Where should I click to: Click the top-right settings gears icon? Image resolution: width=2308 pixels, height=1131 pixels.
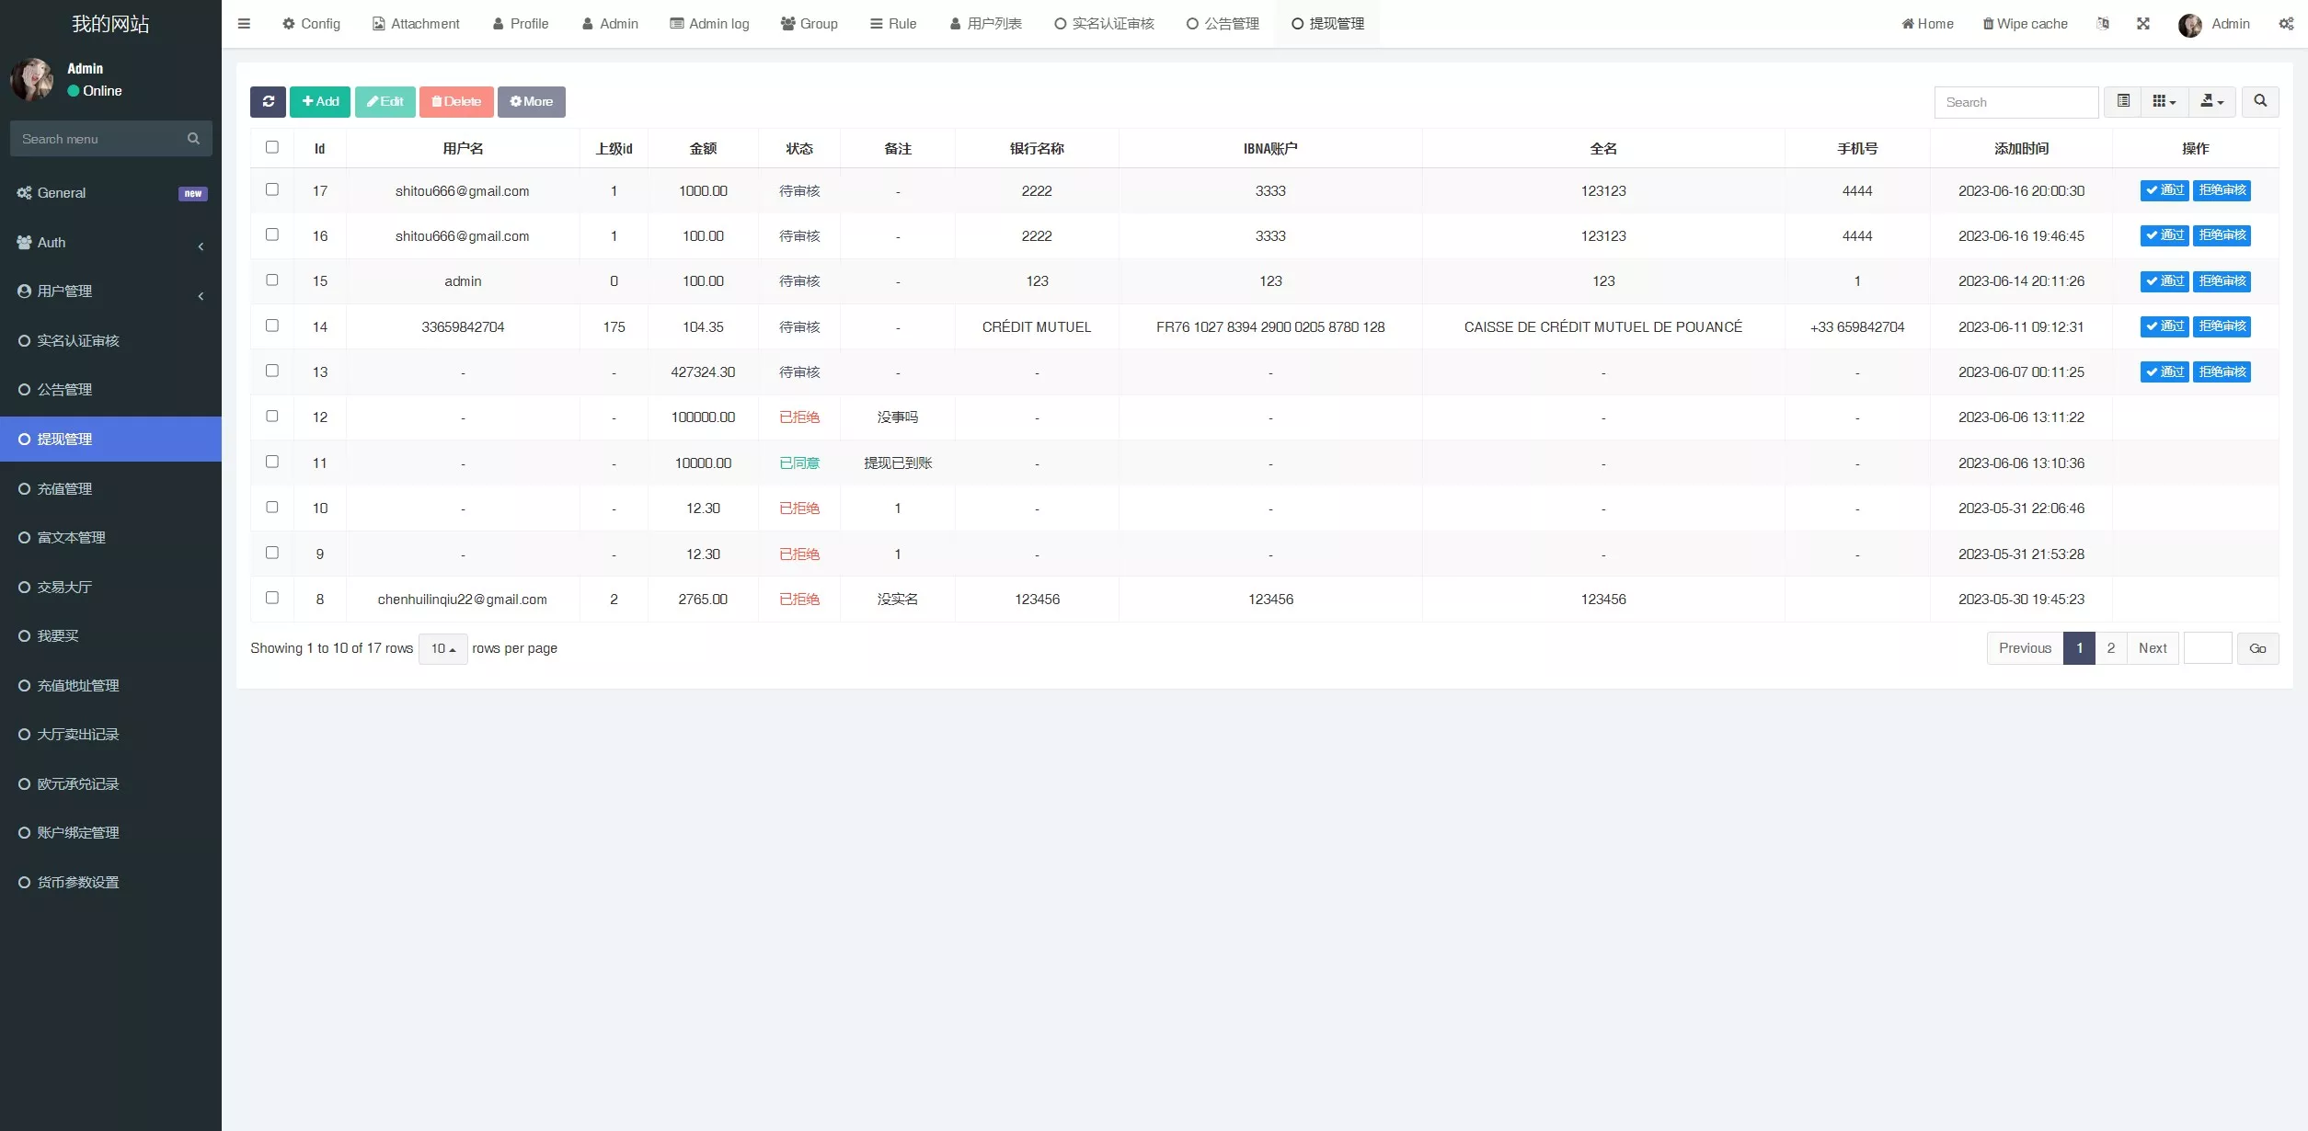point(2286,24)
